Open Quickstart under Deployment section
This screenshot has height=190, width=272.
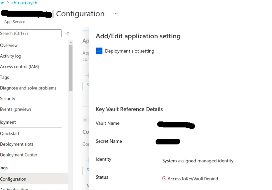coord(10,133)
